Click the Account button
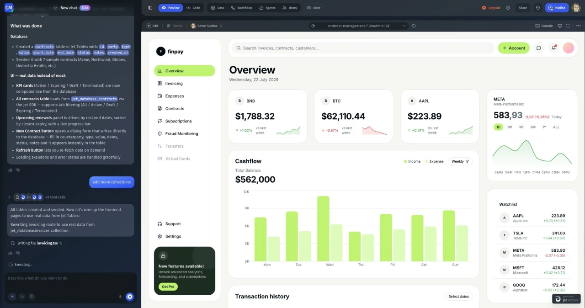585x308 pixels. coord(514,48)
